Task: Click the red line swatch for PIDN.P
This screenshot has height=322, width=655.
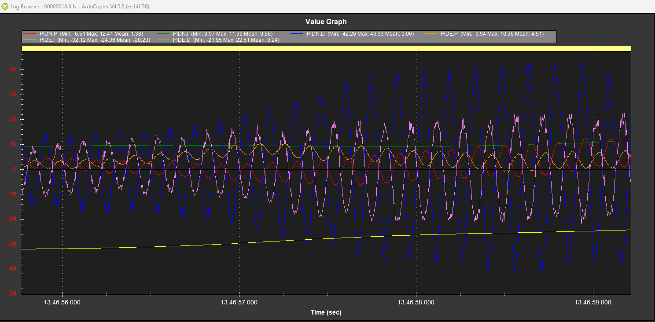Action: [x=30, y=34]
